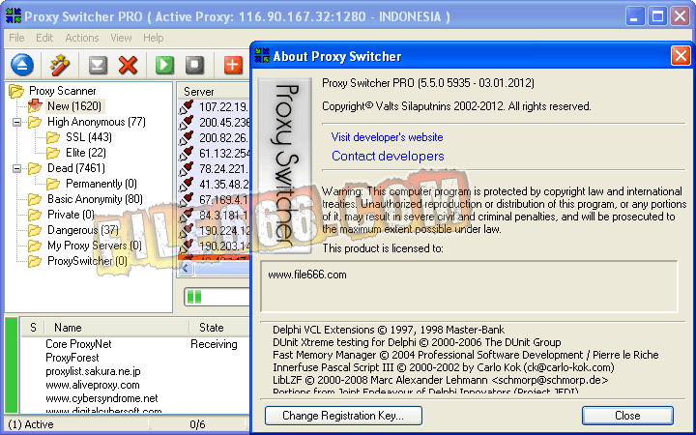The image size is (696, 435).
Task: Open the Actions menu
Action: (82, 38)
